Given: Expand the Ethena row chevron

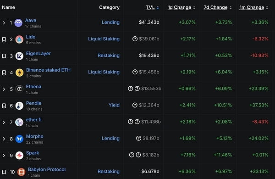Looking at the screenshot, I should [4, 89].
